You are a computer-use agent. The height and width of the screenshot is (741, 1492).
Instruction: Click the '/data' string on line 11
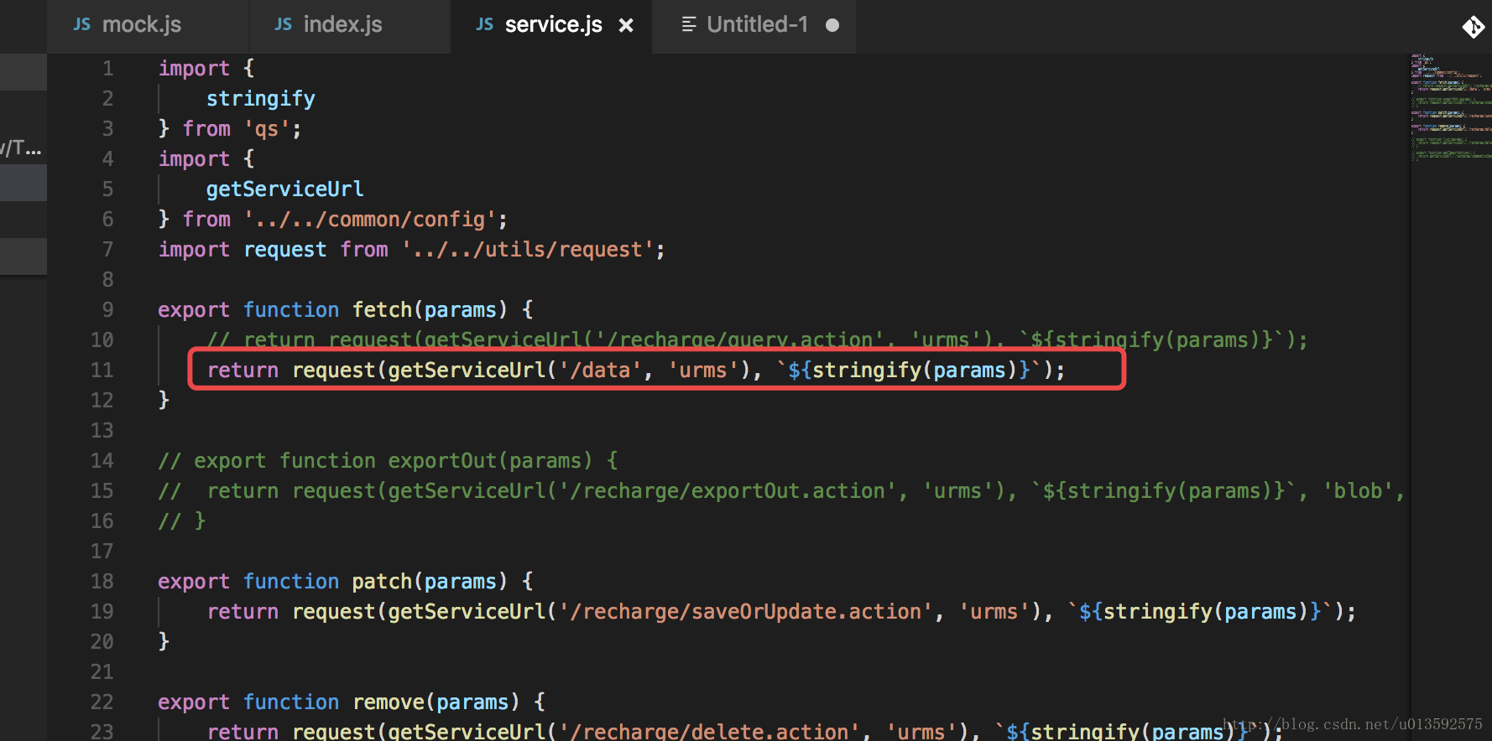coord(600,370)
